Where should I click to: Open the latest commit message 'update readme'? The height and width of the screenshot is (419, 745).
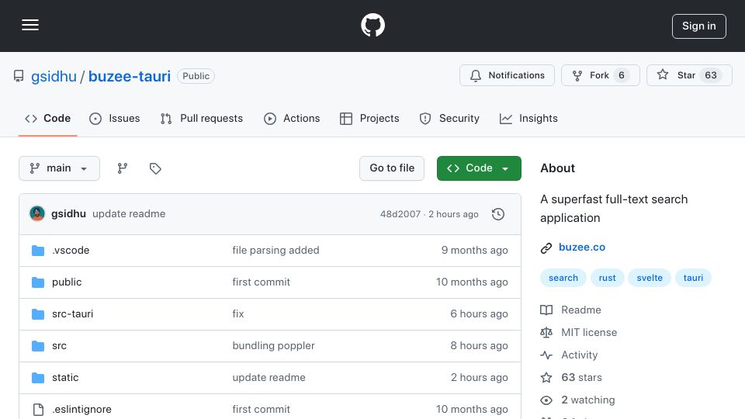(x=129, y=214)
